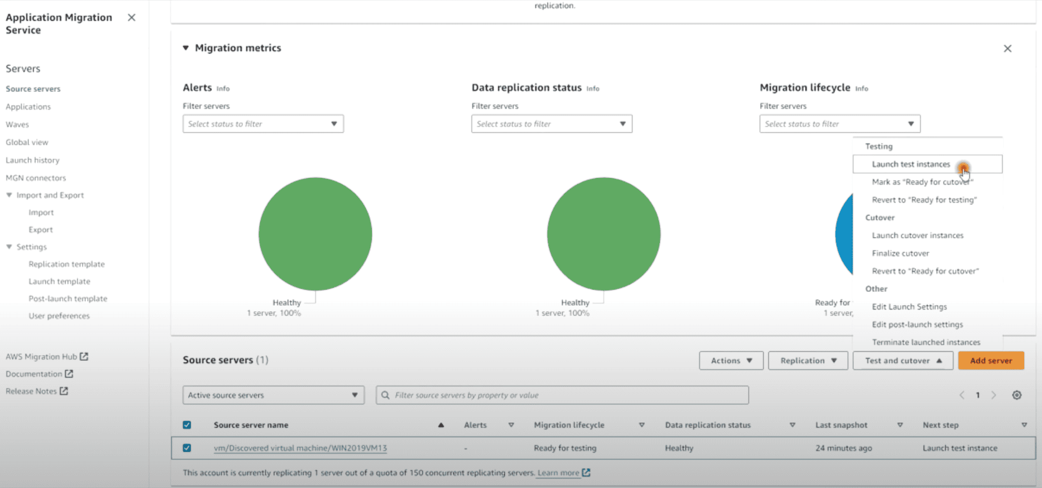Viewport: 1042px width, 488px height.
Task: Click the Data replication Healthy pie chart
Action: pyautogui.click(x=604, y=234)
